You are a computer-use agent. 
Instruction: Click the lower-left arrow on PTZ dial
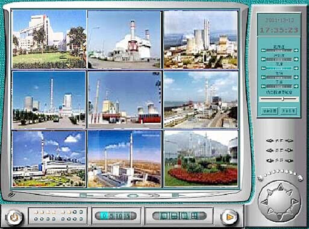[x=270, y=211]
